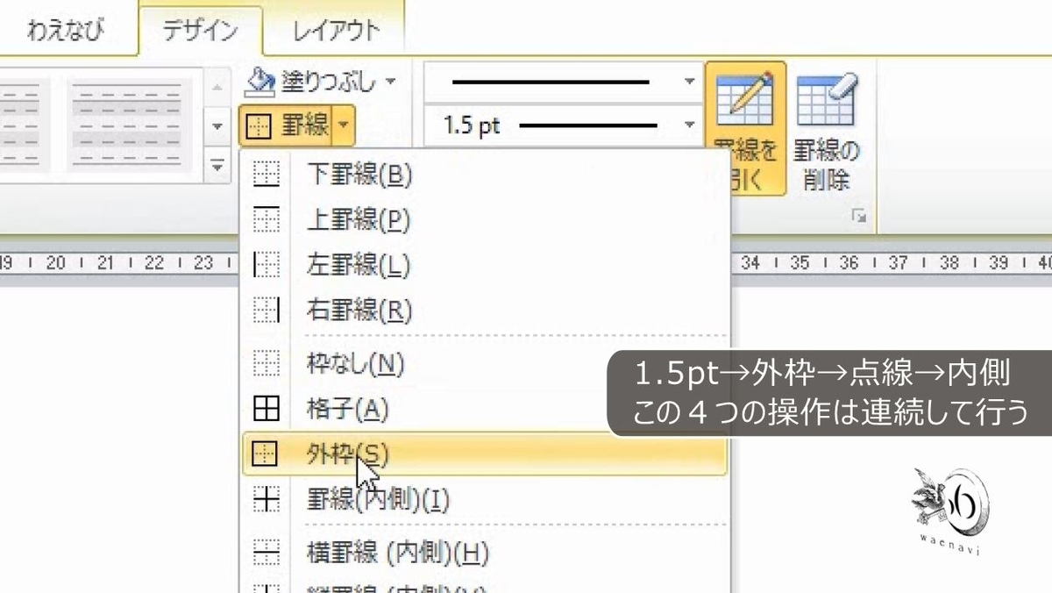Choose 左罫線(L) menu entry

(x=485, y=264)
